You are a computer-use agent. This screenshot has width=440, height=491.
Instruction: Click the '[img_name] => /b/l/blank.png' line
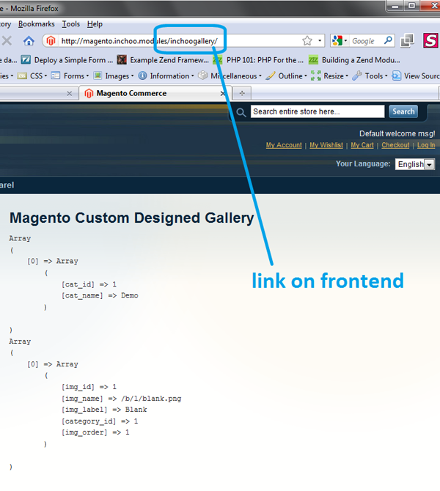(x=121, y=399)
